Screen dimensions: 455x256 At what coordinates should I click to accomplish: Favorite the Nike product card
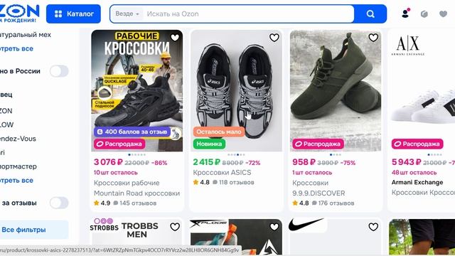coord(373,227)
